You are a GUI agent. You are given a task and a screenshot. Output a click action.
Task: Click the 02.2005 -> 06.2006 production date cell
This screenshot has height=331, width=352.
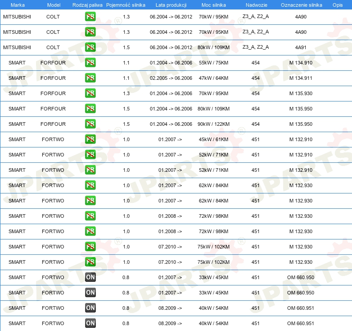point(171,78)
